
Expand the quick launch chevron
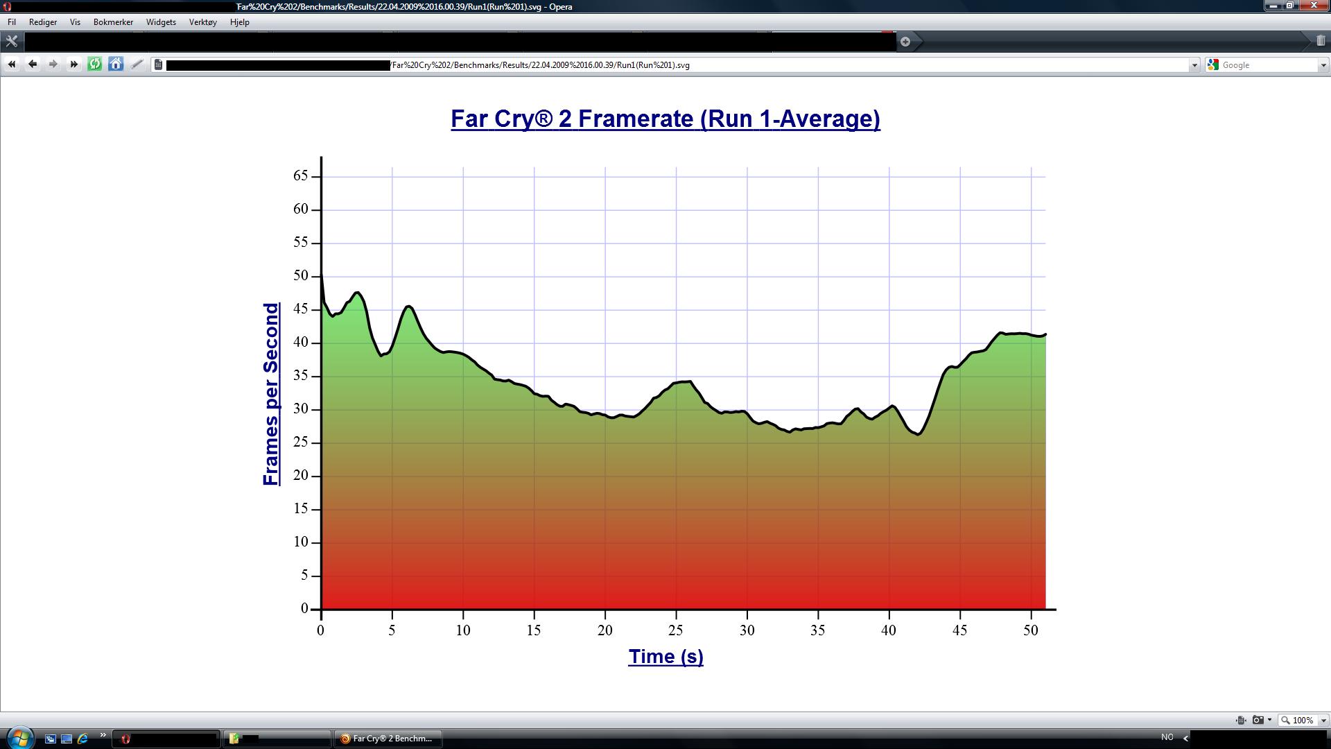[103, 735]
